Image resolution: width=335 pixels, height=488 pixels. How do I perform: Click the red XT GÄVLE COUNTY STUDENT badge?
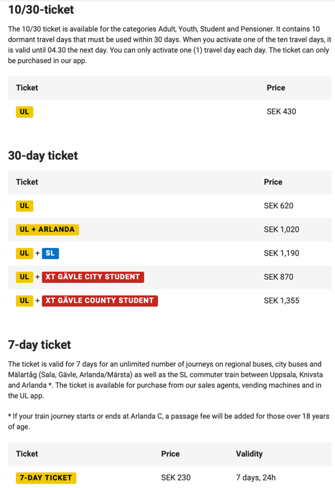pyautogui.click(x=100, y=300)
